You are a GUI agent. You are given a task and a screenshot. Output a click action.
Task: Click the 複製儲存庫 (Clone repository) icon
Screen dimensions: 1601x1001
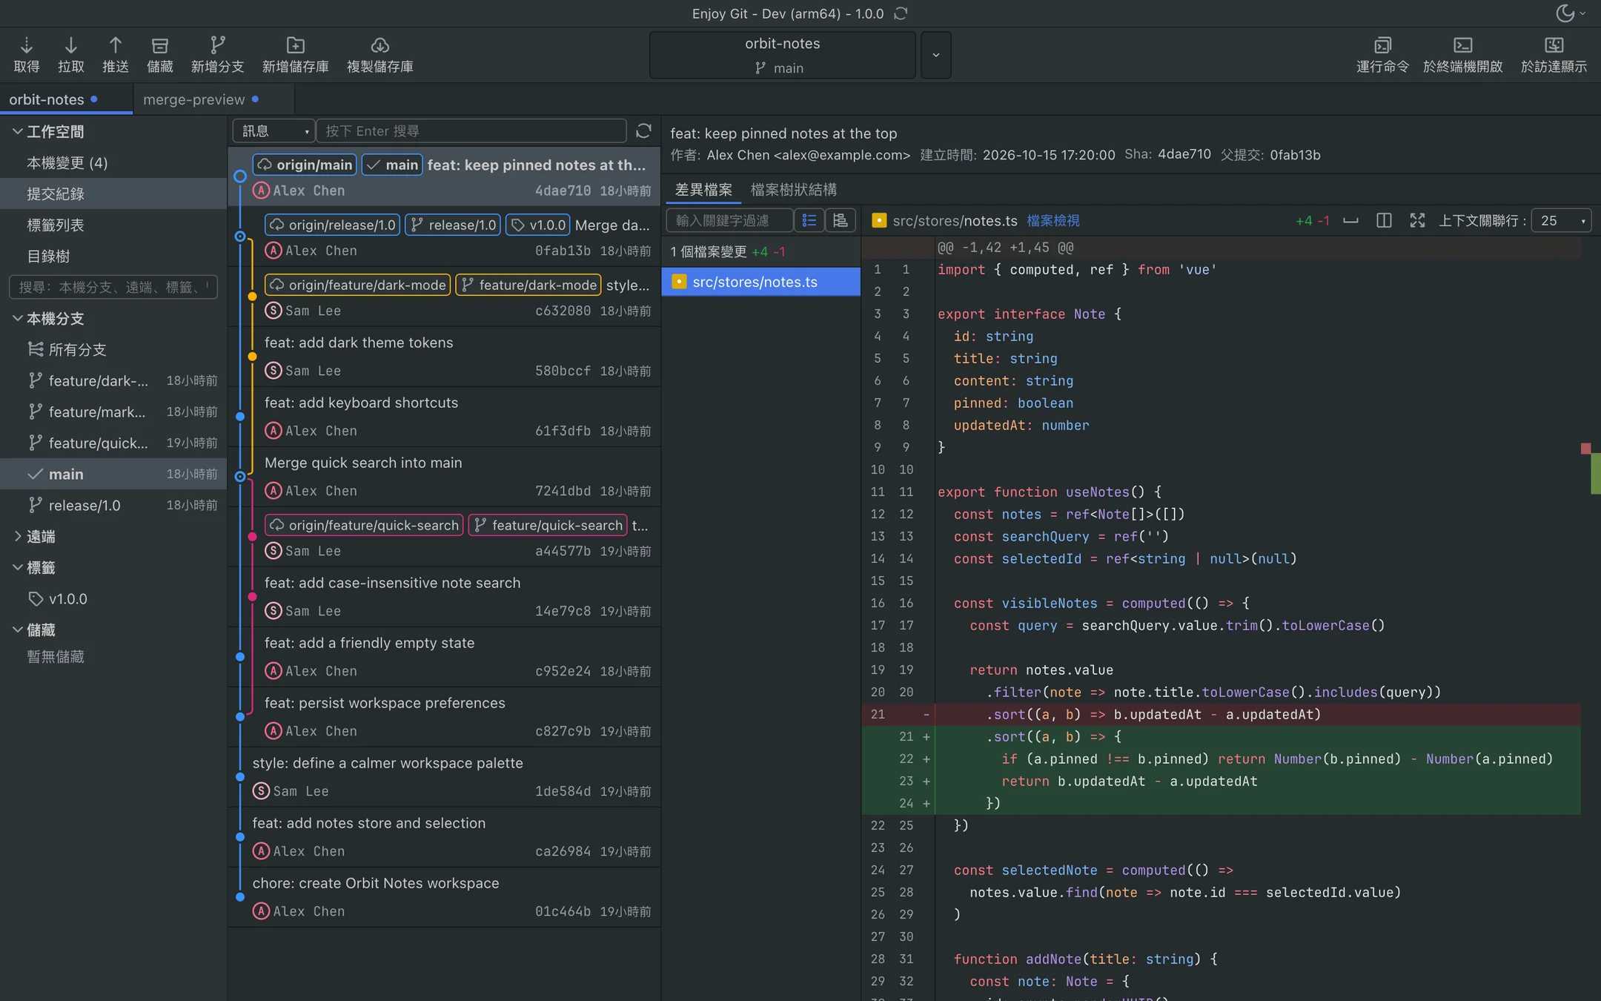point(379,46)
